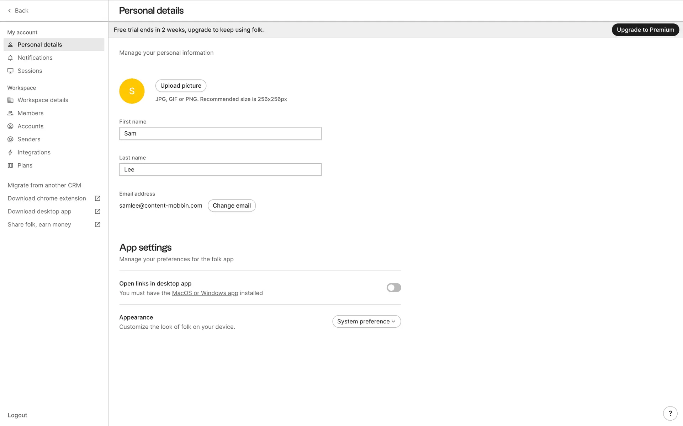Open the help question mark button
Screen dimensions: 683x426
(670, 413)
